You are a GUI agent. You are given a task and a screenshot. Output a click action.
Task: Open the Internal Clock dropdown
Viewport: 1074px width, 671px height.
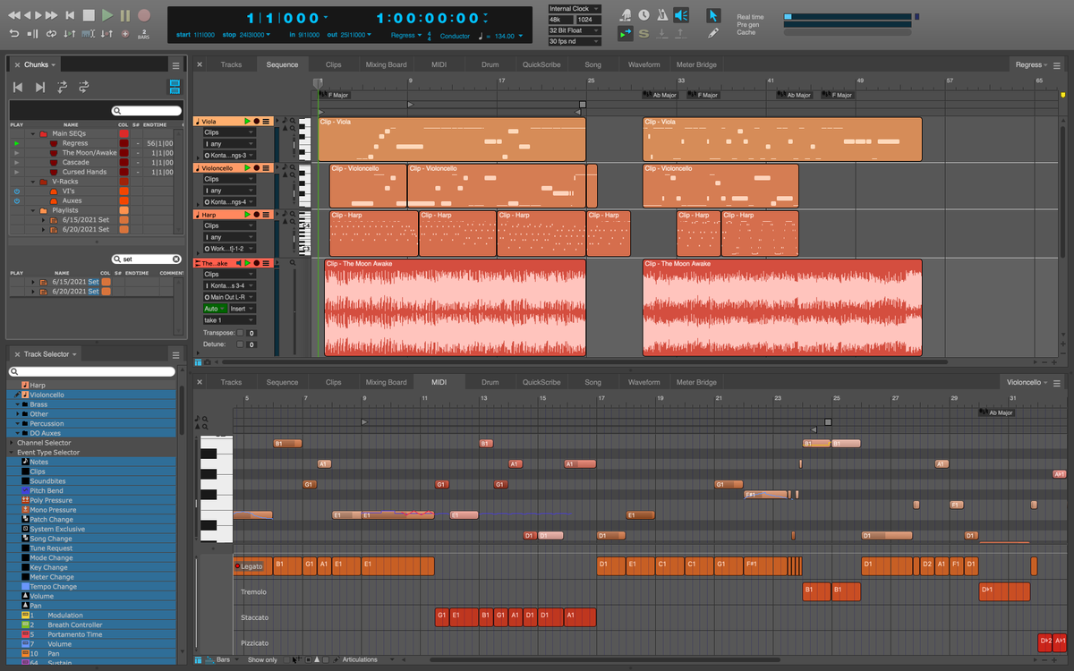(575, 9)
